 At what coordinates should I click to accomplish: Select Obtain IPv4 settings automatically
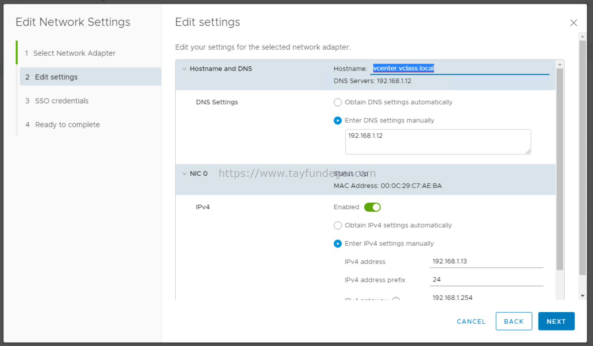coord(337,225)
